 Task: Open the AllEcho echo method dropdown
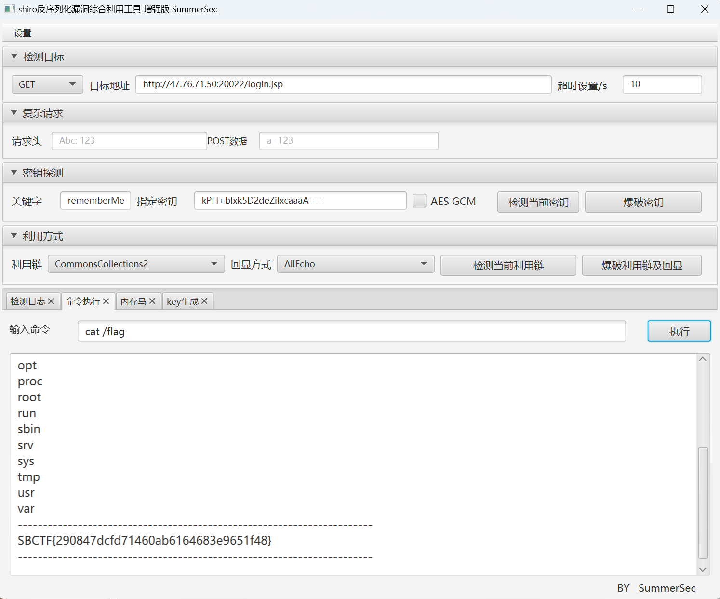pos(356,264)
